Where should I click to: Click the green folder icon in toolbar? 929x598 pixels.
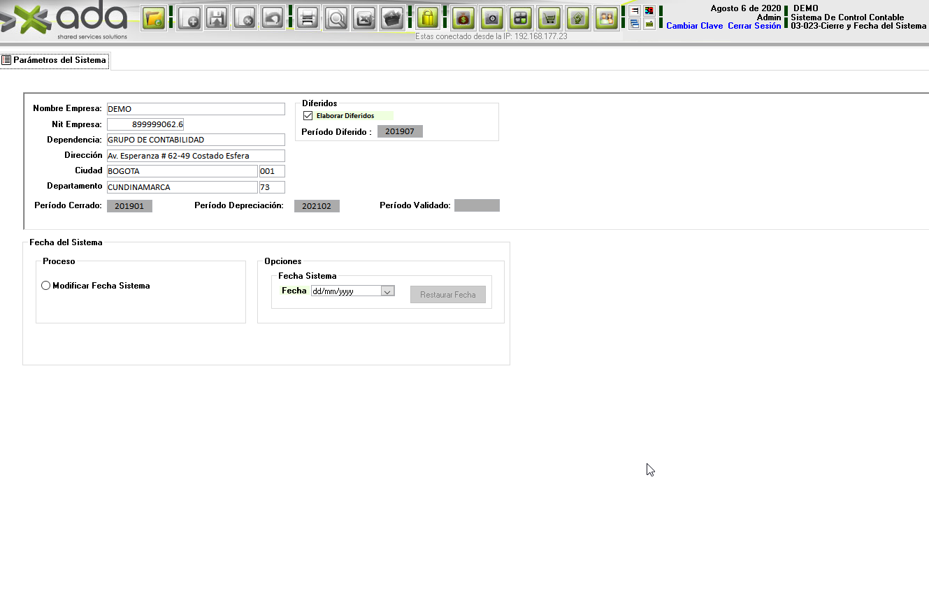154,18
